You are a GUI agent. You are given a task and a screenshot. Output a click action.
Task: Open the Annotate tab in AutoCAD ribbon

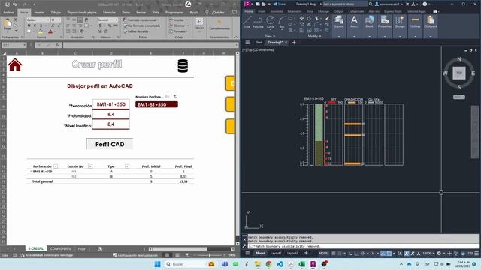coord(277,11)
